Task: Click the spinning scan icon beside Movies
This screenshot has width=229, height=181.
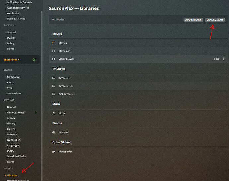Action: (53, 43)
